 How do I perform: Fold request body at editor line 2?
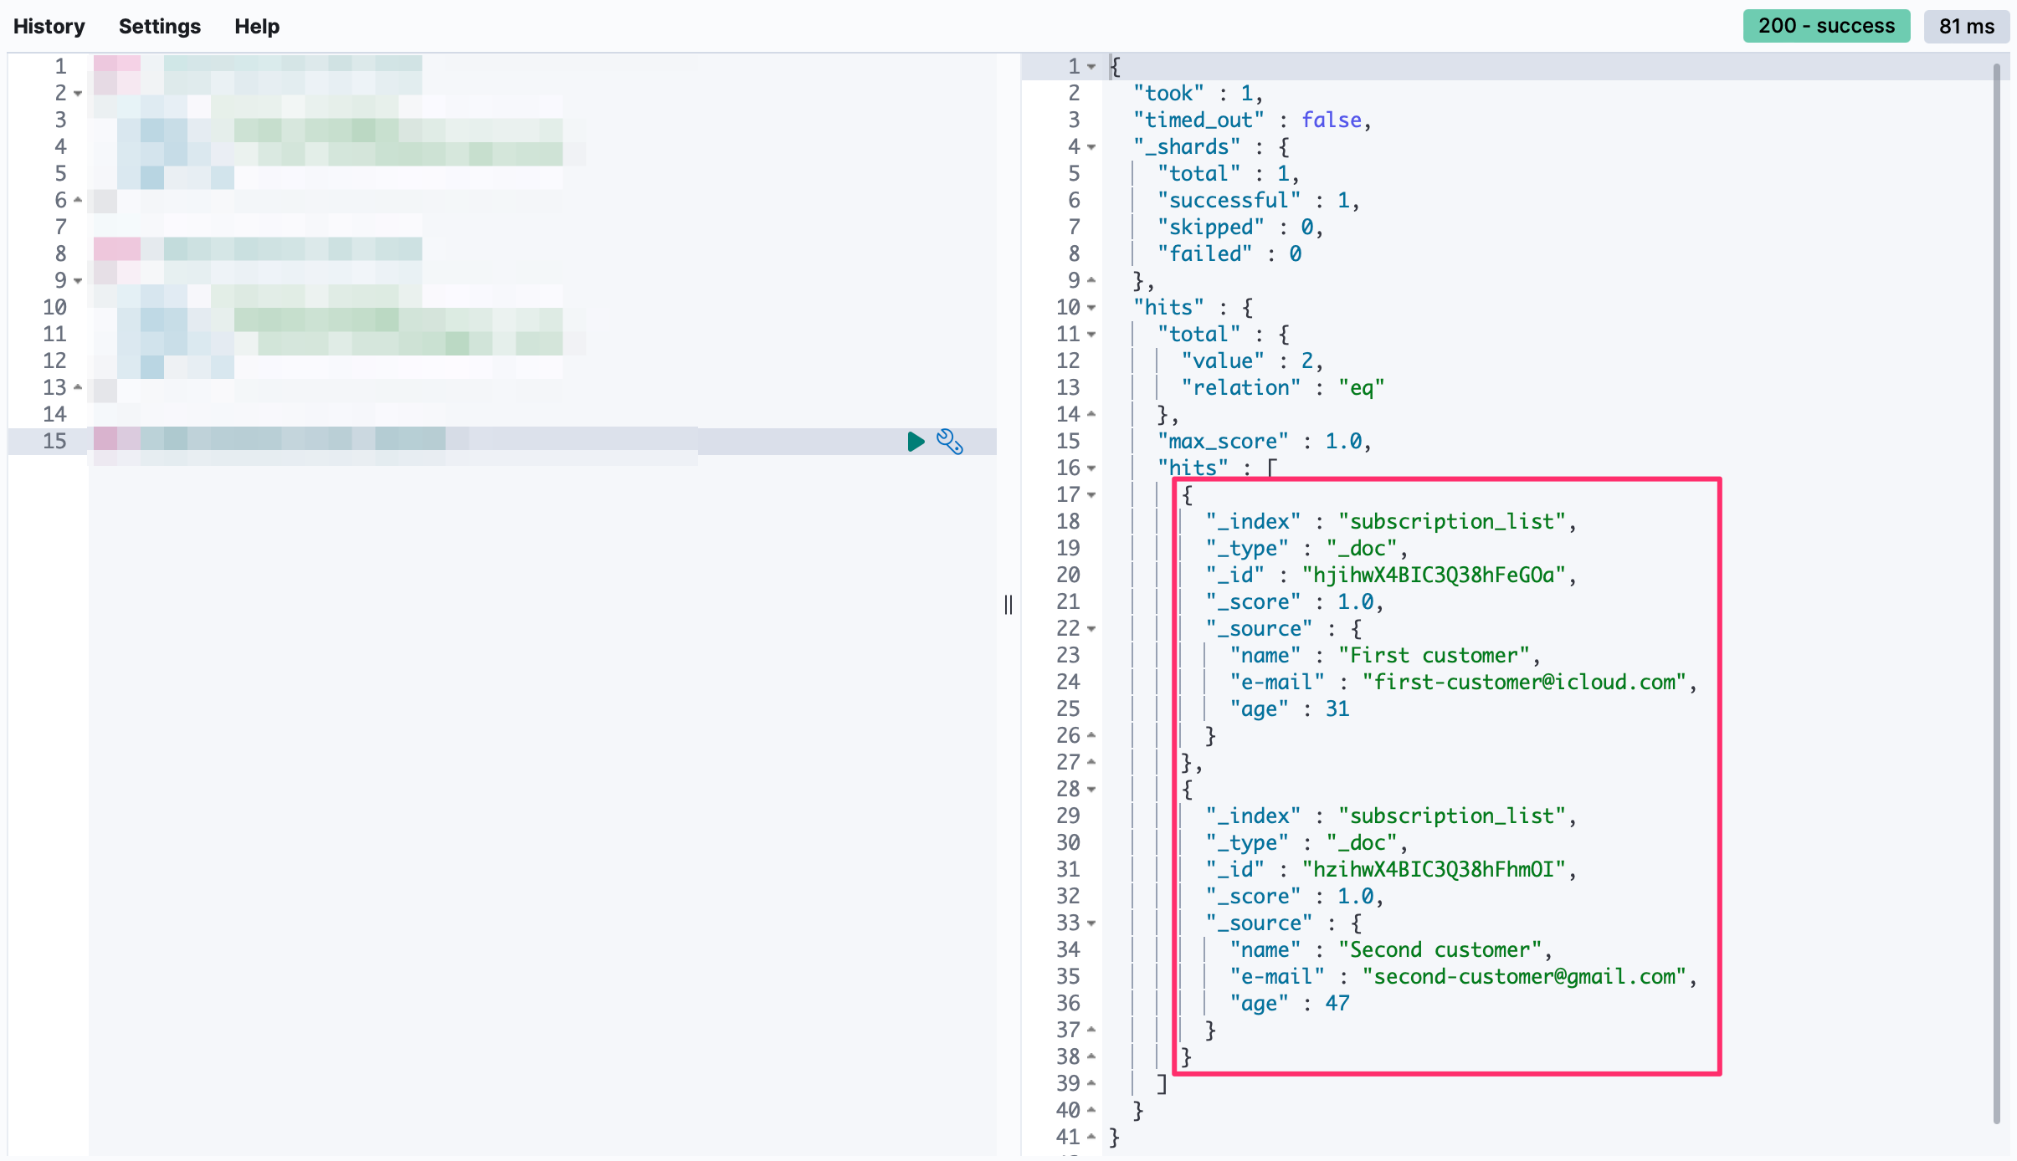point(78,94)
